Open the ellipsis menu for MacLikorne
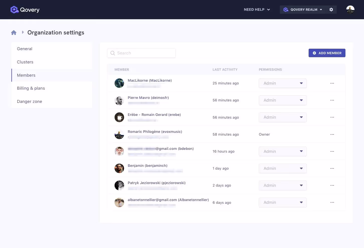Image resolution: width=364 pixels, height=248 pixels. (332, 83)
